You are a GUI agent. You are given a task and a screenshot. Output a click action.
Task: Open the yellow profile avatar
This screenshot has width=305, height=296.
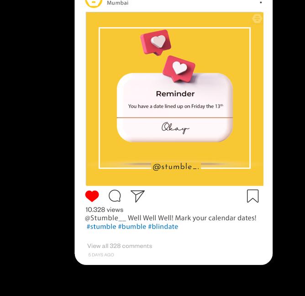click(94, 3)
